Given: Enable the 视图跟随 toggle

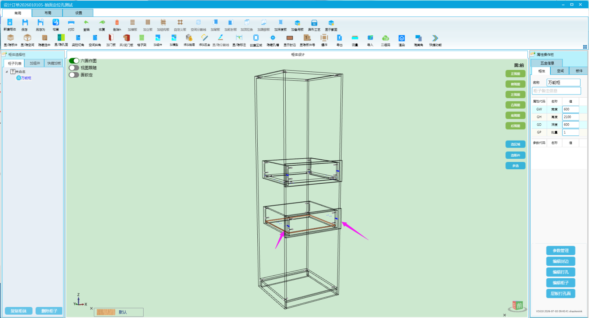Looking at the screenshot, I should pos(74,68).
